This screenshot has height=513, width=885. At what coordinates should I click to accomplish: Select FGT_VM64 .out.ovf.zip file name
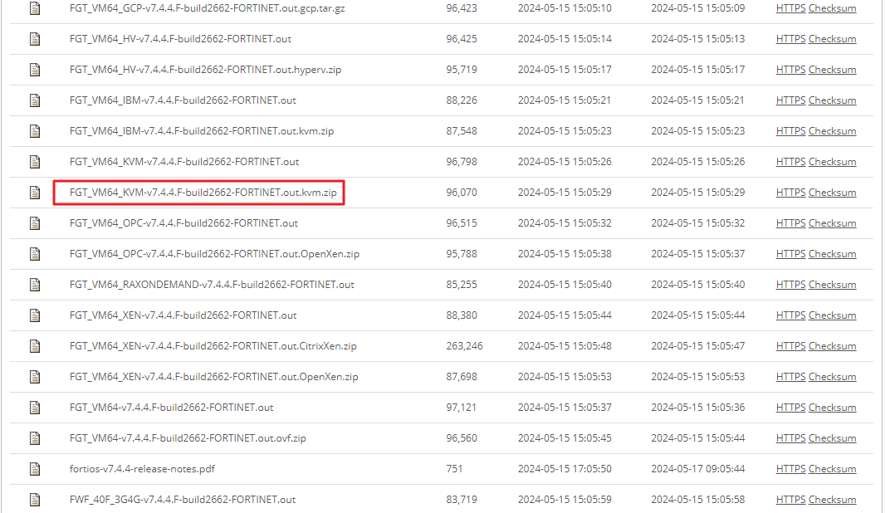click(x=188, y=438)
